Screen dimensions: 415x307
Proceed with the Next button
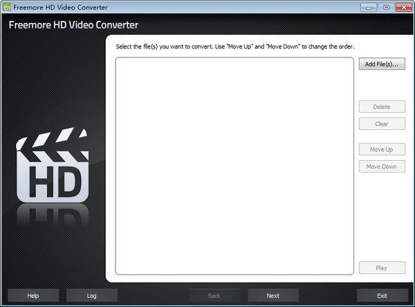pos(273,296)
